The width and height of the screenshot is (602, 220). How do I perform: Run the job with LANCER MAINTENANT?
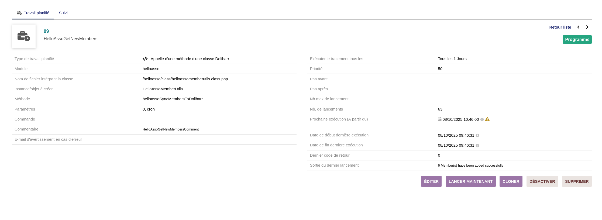[x=470, y=181]
